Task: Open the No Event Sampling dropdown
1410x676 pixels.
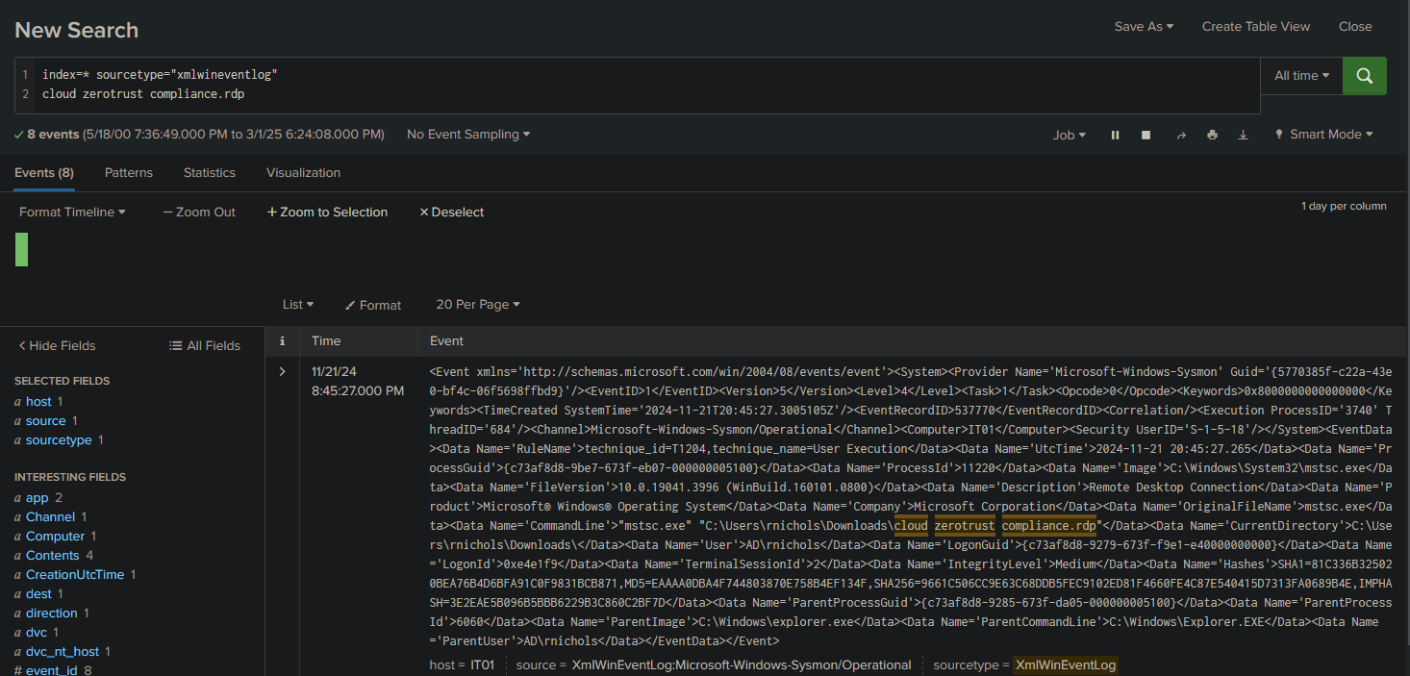Action: point(468,135)
